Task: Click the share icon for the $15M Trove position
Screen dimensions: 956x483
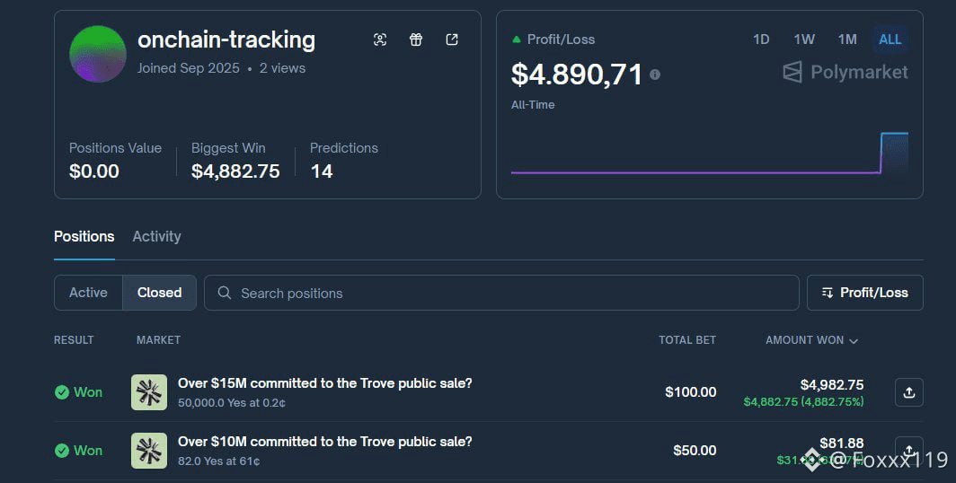Action: click(908, 392)
